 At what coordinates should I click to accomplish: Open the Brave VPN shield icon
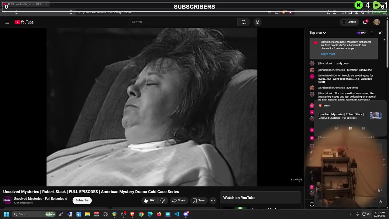pos(369,12)
